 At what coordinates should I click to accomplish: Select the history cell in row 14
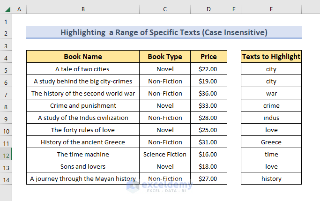click(271, 179)
